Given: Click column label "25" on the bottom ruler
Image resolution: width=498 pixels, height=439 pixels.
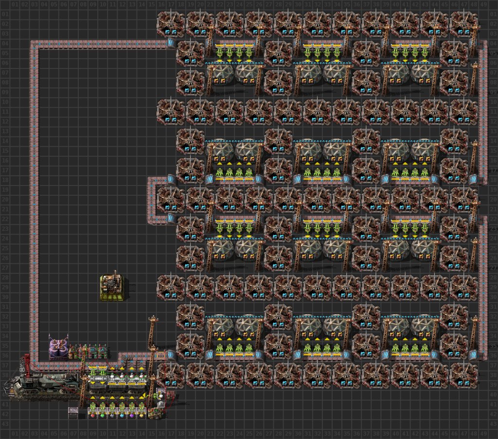Looking at the screenshot, I should (x=249, y=434).
